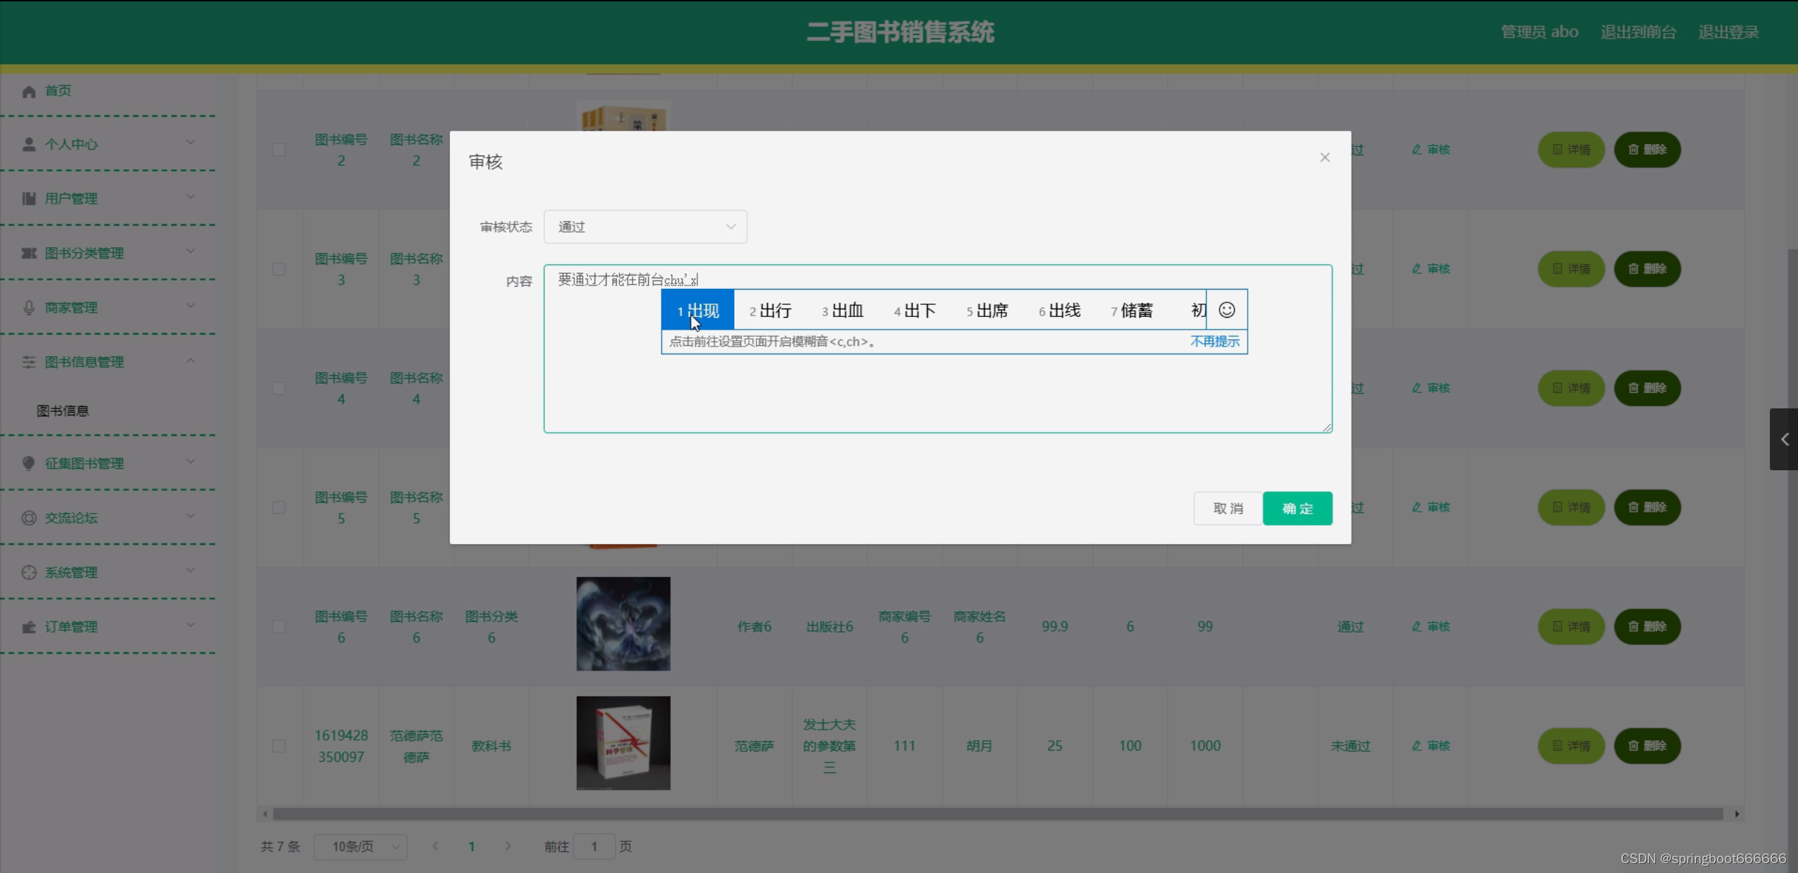Click the icon beside 订单管理

click(x=29, y=627)
